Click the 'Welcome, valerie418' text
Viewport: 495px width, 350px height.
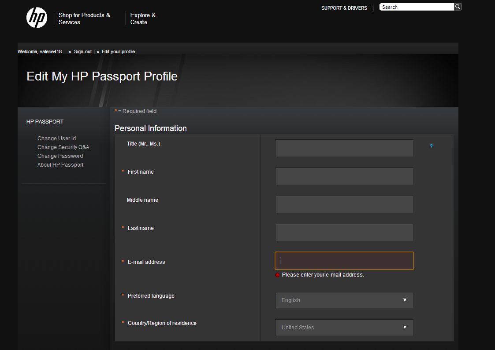pyautogui.click(x=40, y=52)
